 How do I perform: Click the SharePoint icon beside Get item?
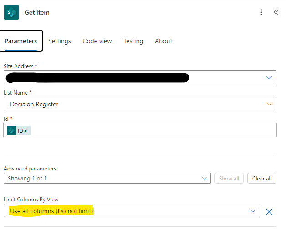[11, 12]
